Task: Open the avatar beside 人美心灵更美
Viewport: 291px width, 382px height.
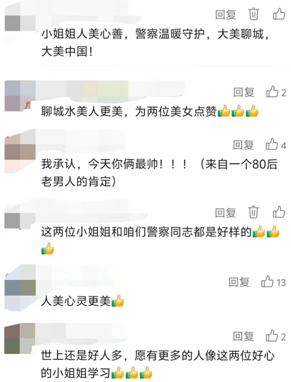Action: (x=20, y=287)
